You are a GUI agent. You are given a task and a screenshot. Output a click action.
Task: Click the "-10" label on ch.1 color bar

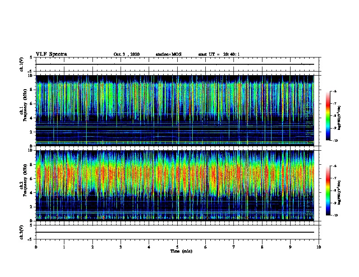tap(335, 141)
